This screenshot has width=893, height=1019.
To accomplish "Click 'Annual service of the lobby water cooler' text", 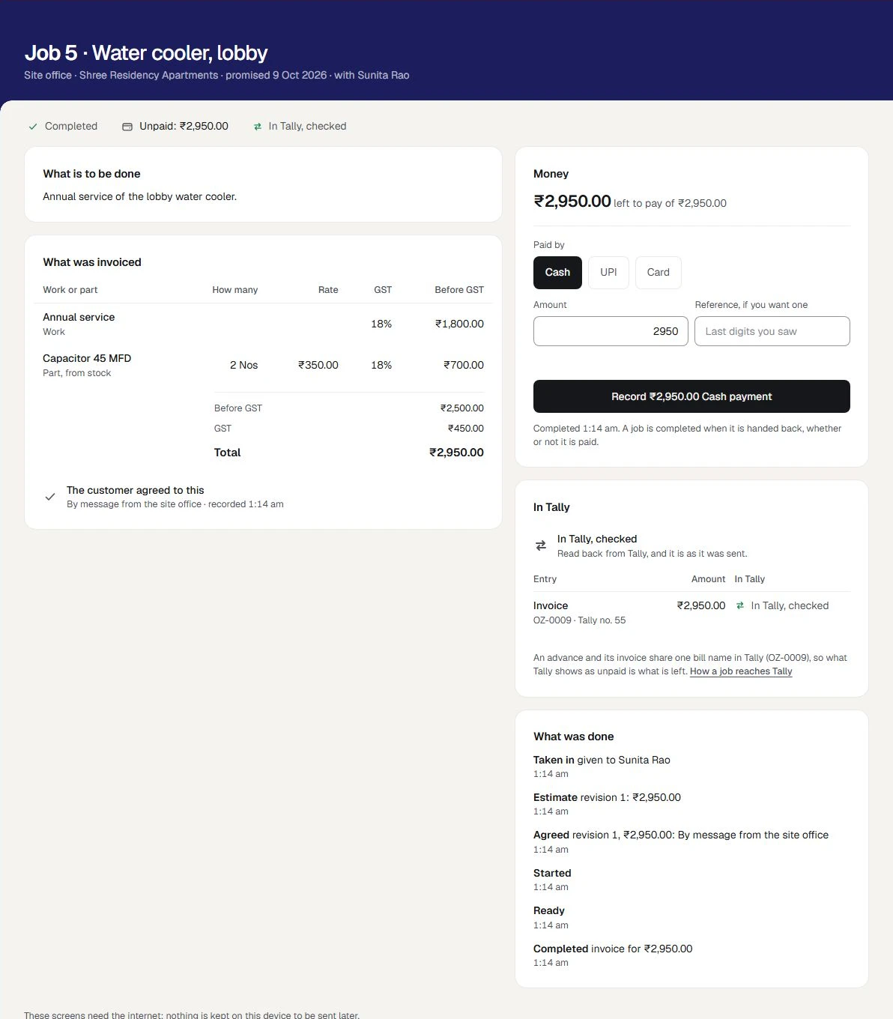I will click(x=139, y=196).
